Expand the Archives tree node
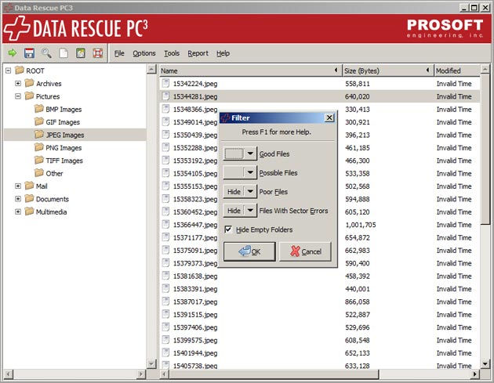Image resolution: width=494 pixels, height=383 pixels. (18, 83)
